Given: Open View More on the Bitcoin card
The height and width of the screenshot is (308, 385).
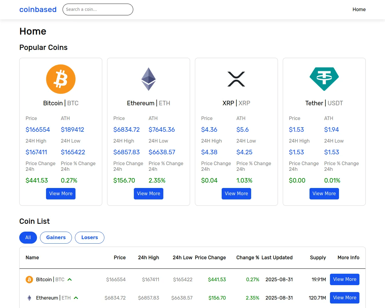Looking at the screenshot, I should pos(61,193).
